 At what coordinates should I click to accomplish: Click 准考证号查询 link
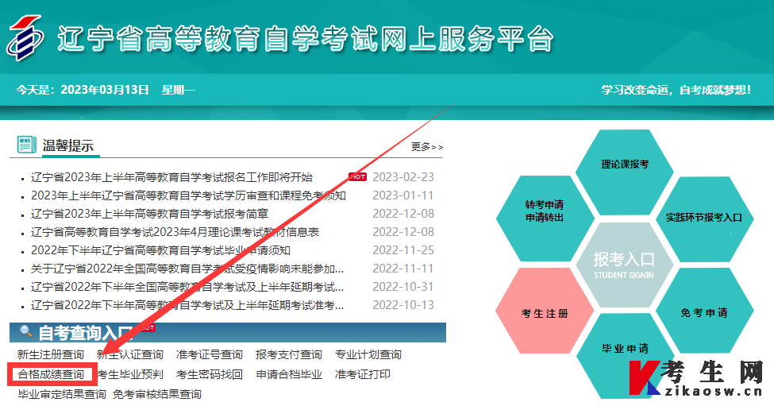(x=210, y=354)
